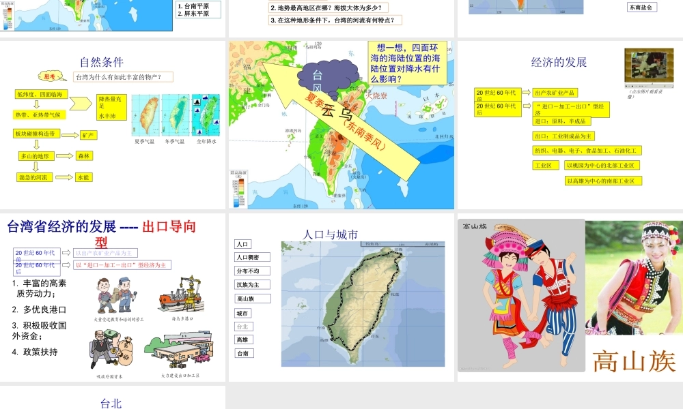This screenshot has width=683, height=409.
Task: Click the 东南盐仓 label box
Action: pos(641,7)
